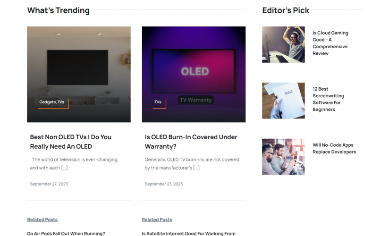Open 'Is OLED Burn-In Covered Under Warranty?' title
The width and height of the screenshot is (372, 236).
pyautogui.click(x=191, y=142)
